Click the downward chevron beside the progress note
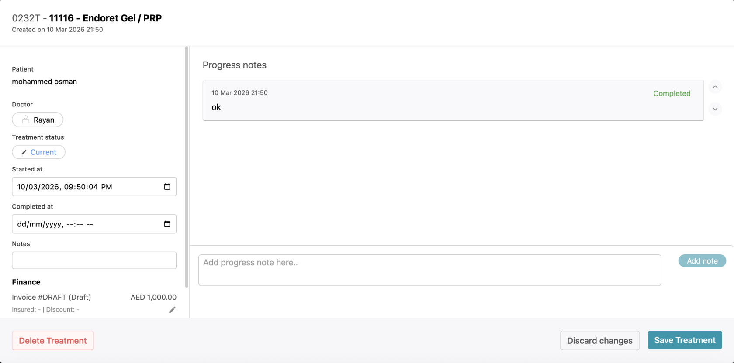Screen dimensions: 734x363 coord(715,109)
